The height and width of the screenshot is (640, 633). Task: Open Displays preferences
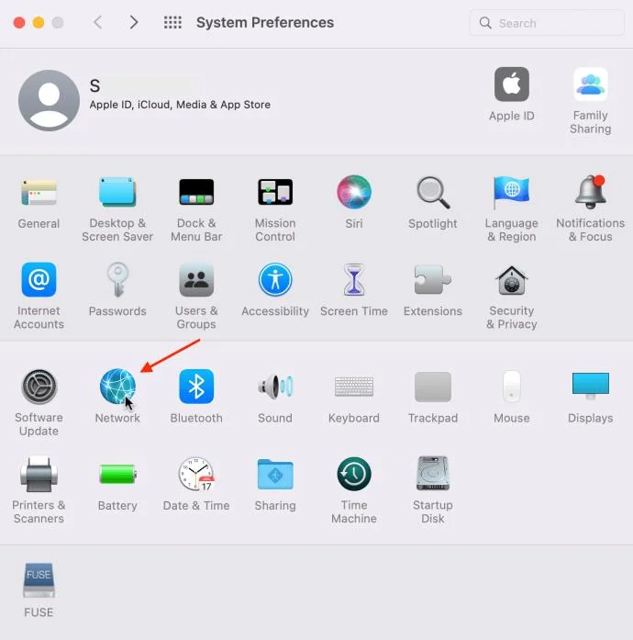(x=591, y=386)
